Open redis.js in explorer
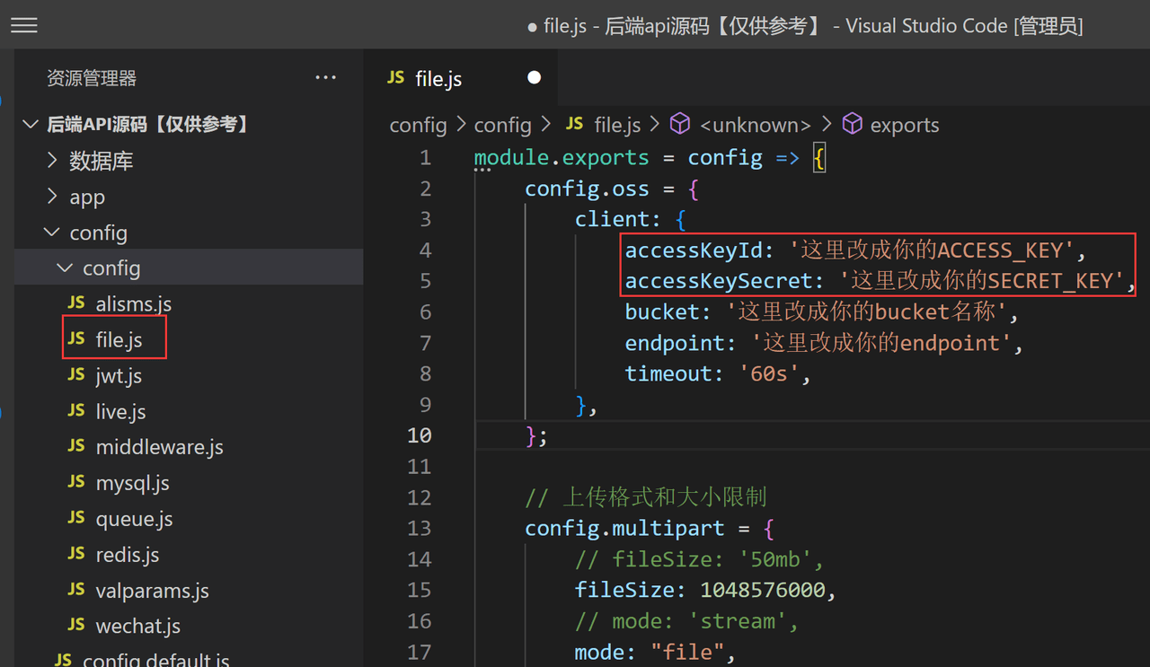This screenshot has width=1150, height=667. click(x=189, y=554)
